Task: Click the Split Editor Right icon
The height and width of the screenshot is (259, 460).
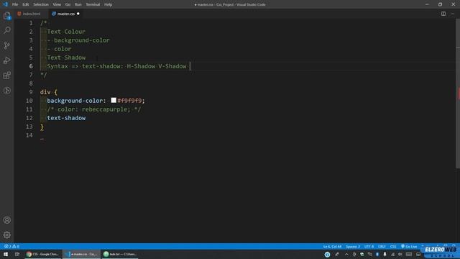Action: [x=443, y=14]
